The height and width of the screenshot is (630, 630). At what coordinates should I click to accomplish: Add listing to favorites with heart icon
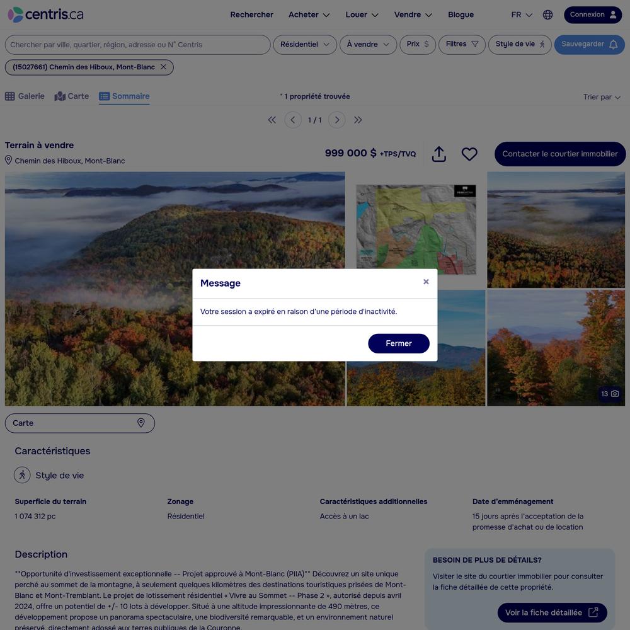click(469, 154)
